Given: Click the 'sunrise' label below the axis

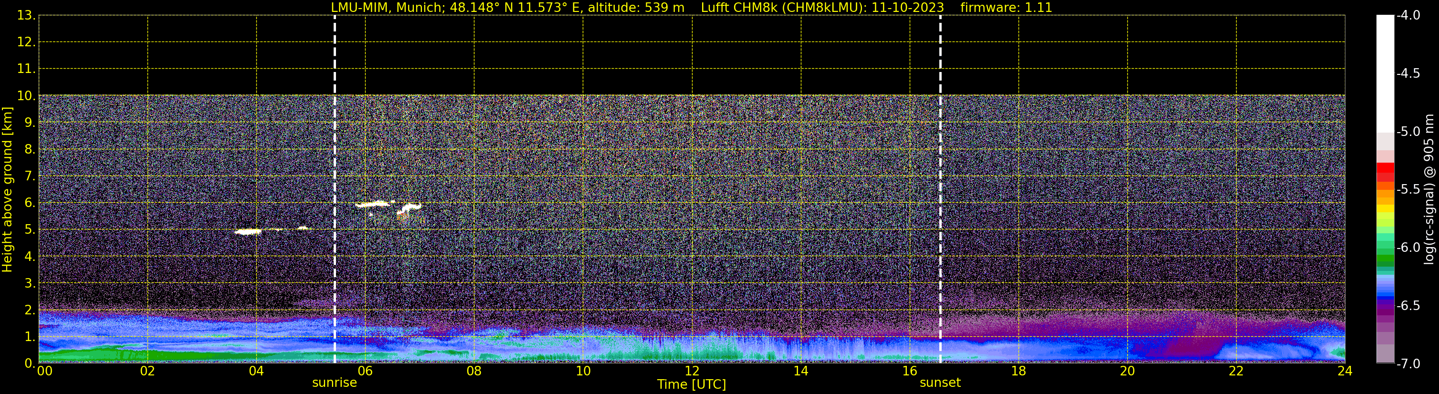Looking at the screenshot, I should (x=334, y=382).
